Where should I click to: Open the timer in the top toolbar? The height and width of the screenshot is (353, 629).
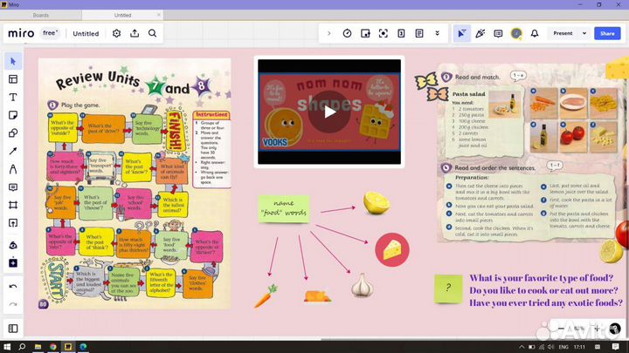(x=347, y=33)
